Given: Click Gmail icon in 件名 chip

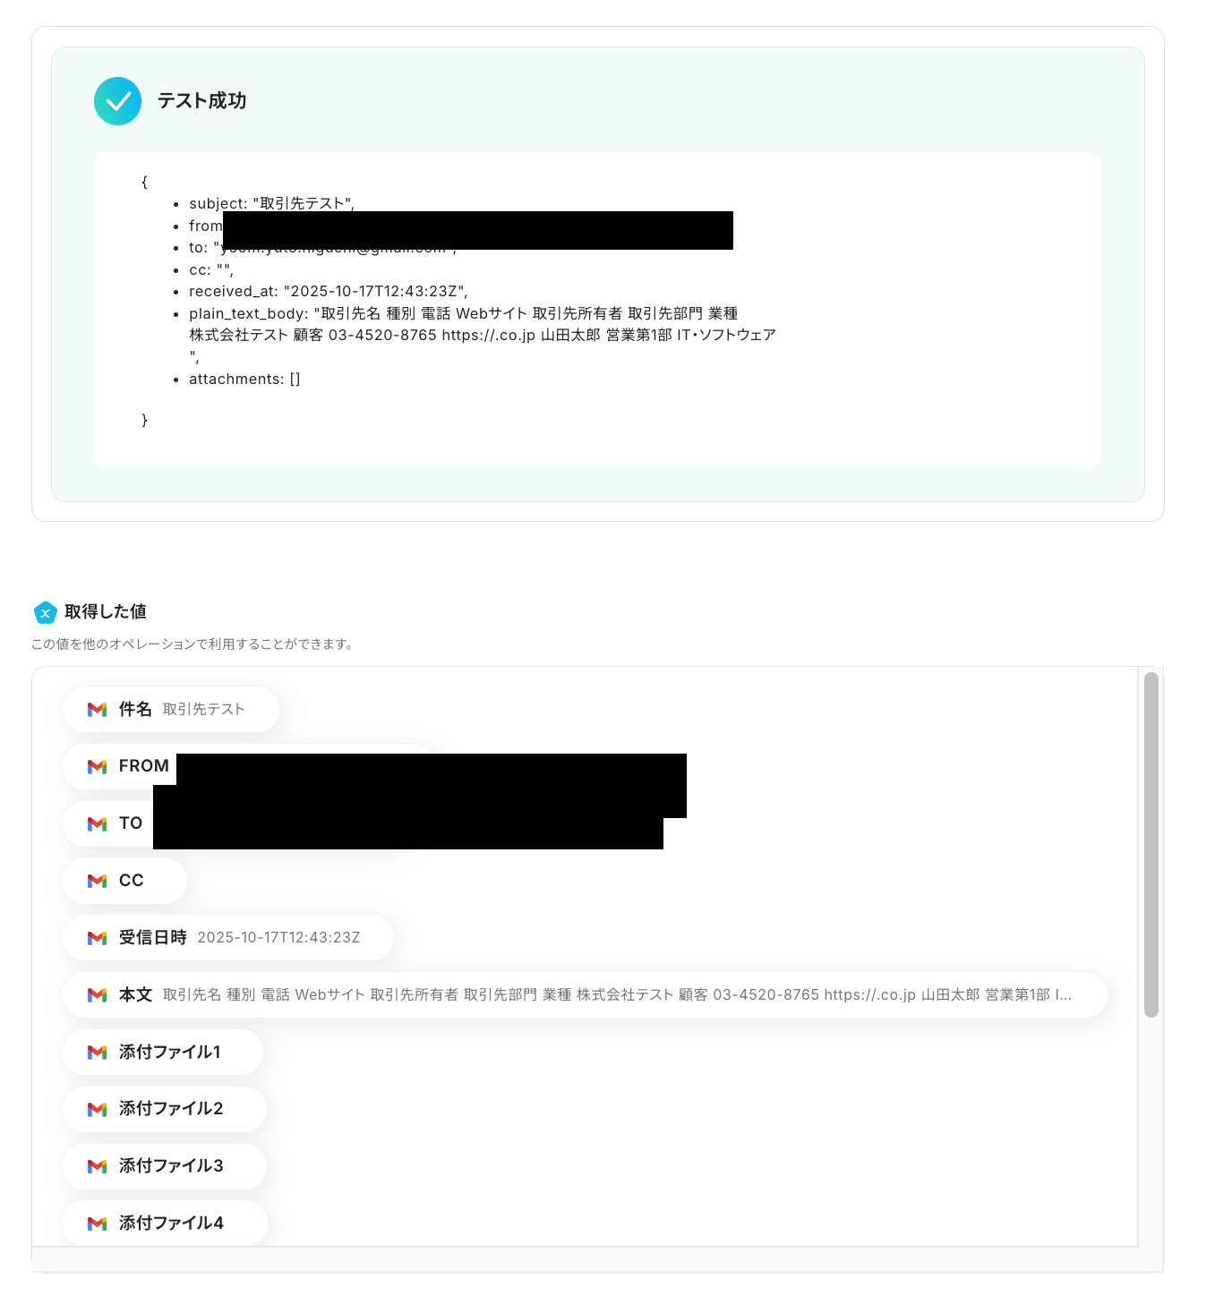Looking at the screenshot, I should 98,710.
